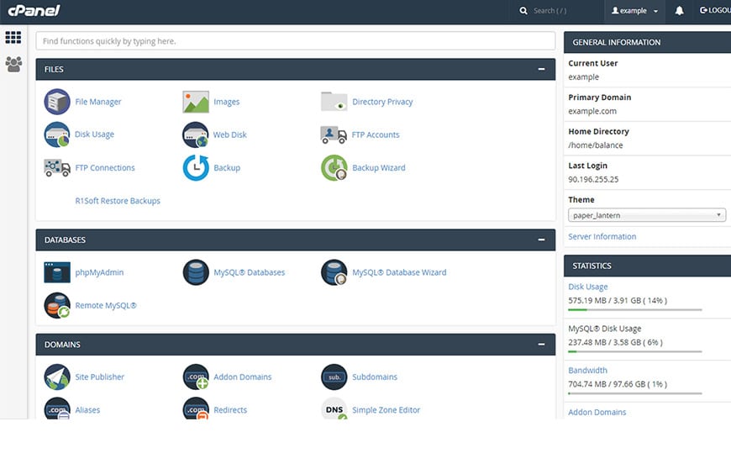This screenshot has width=731, height=453.
Task: Click the Disk Usage progress bar
Action: coord(635,310)
